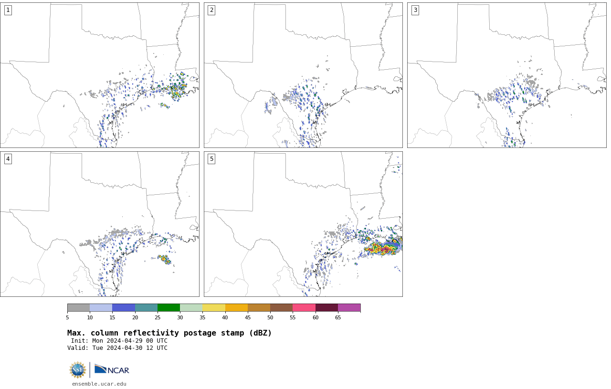Click the tan-brown 45-50 dBZ swatch
The width and height of the screenshot is (611, 389).
[259, 307]
